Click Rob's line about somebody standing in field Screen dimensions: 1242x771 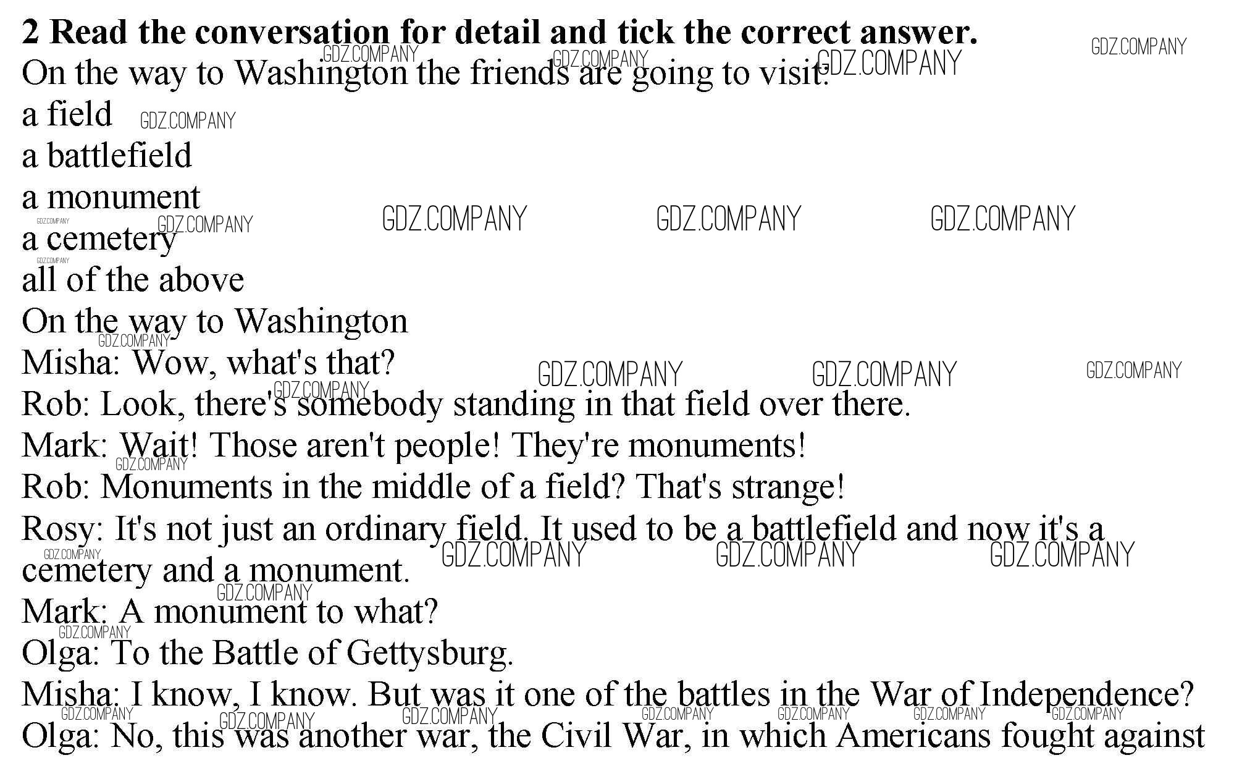coord(466,405)
